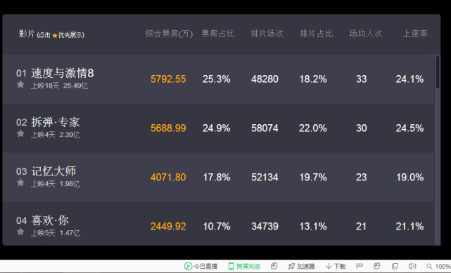Open the 加速器 accelerator tool
The width and height of the screenshot is (451, 273).
point(301,266)
